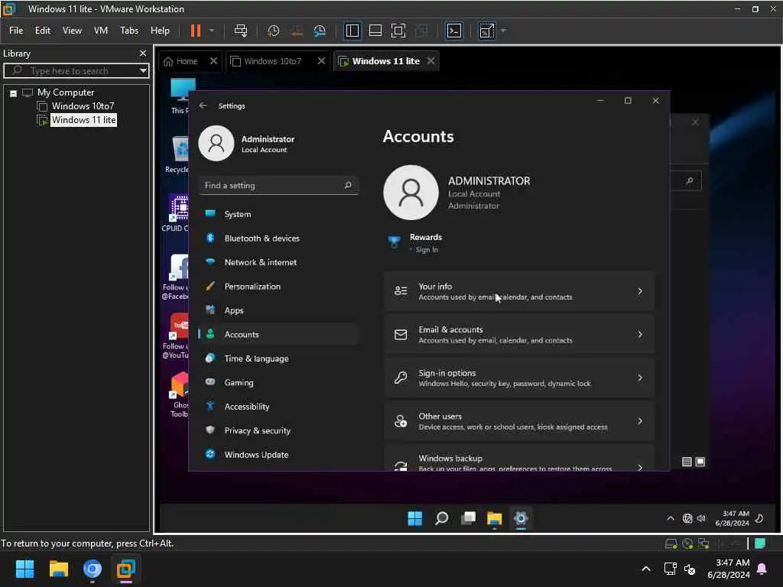This screenshot has width=783, height=587.
Task: Click the VMware pause virtual machine button
Action: tap(195, 31)
